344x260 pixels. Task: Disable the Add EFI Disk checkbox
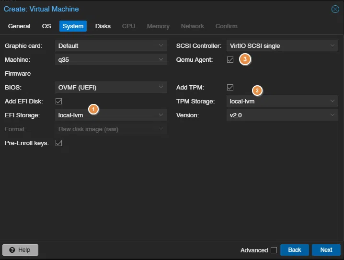point(59,101)
